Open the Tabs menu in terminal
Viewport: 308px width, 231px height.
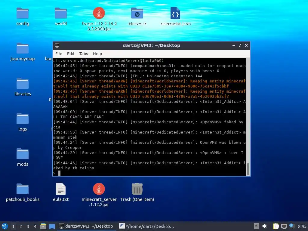[84, 54]
